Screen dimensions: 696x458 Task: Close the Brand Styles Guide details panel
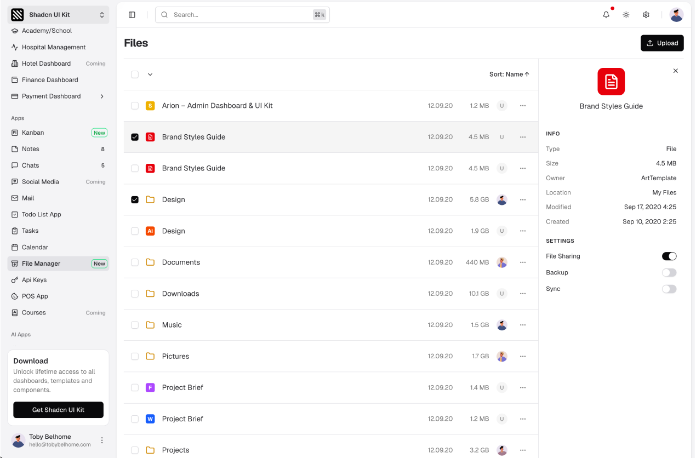[676, 71]
